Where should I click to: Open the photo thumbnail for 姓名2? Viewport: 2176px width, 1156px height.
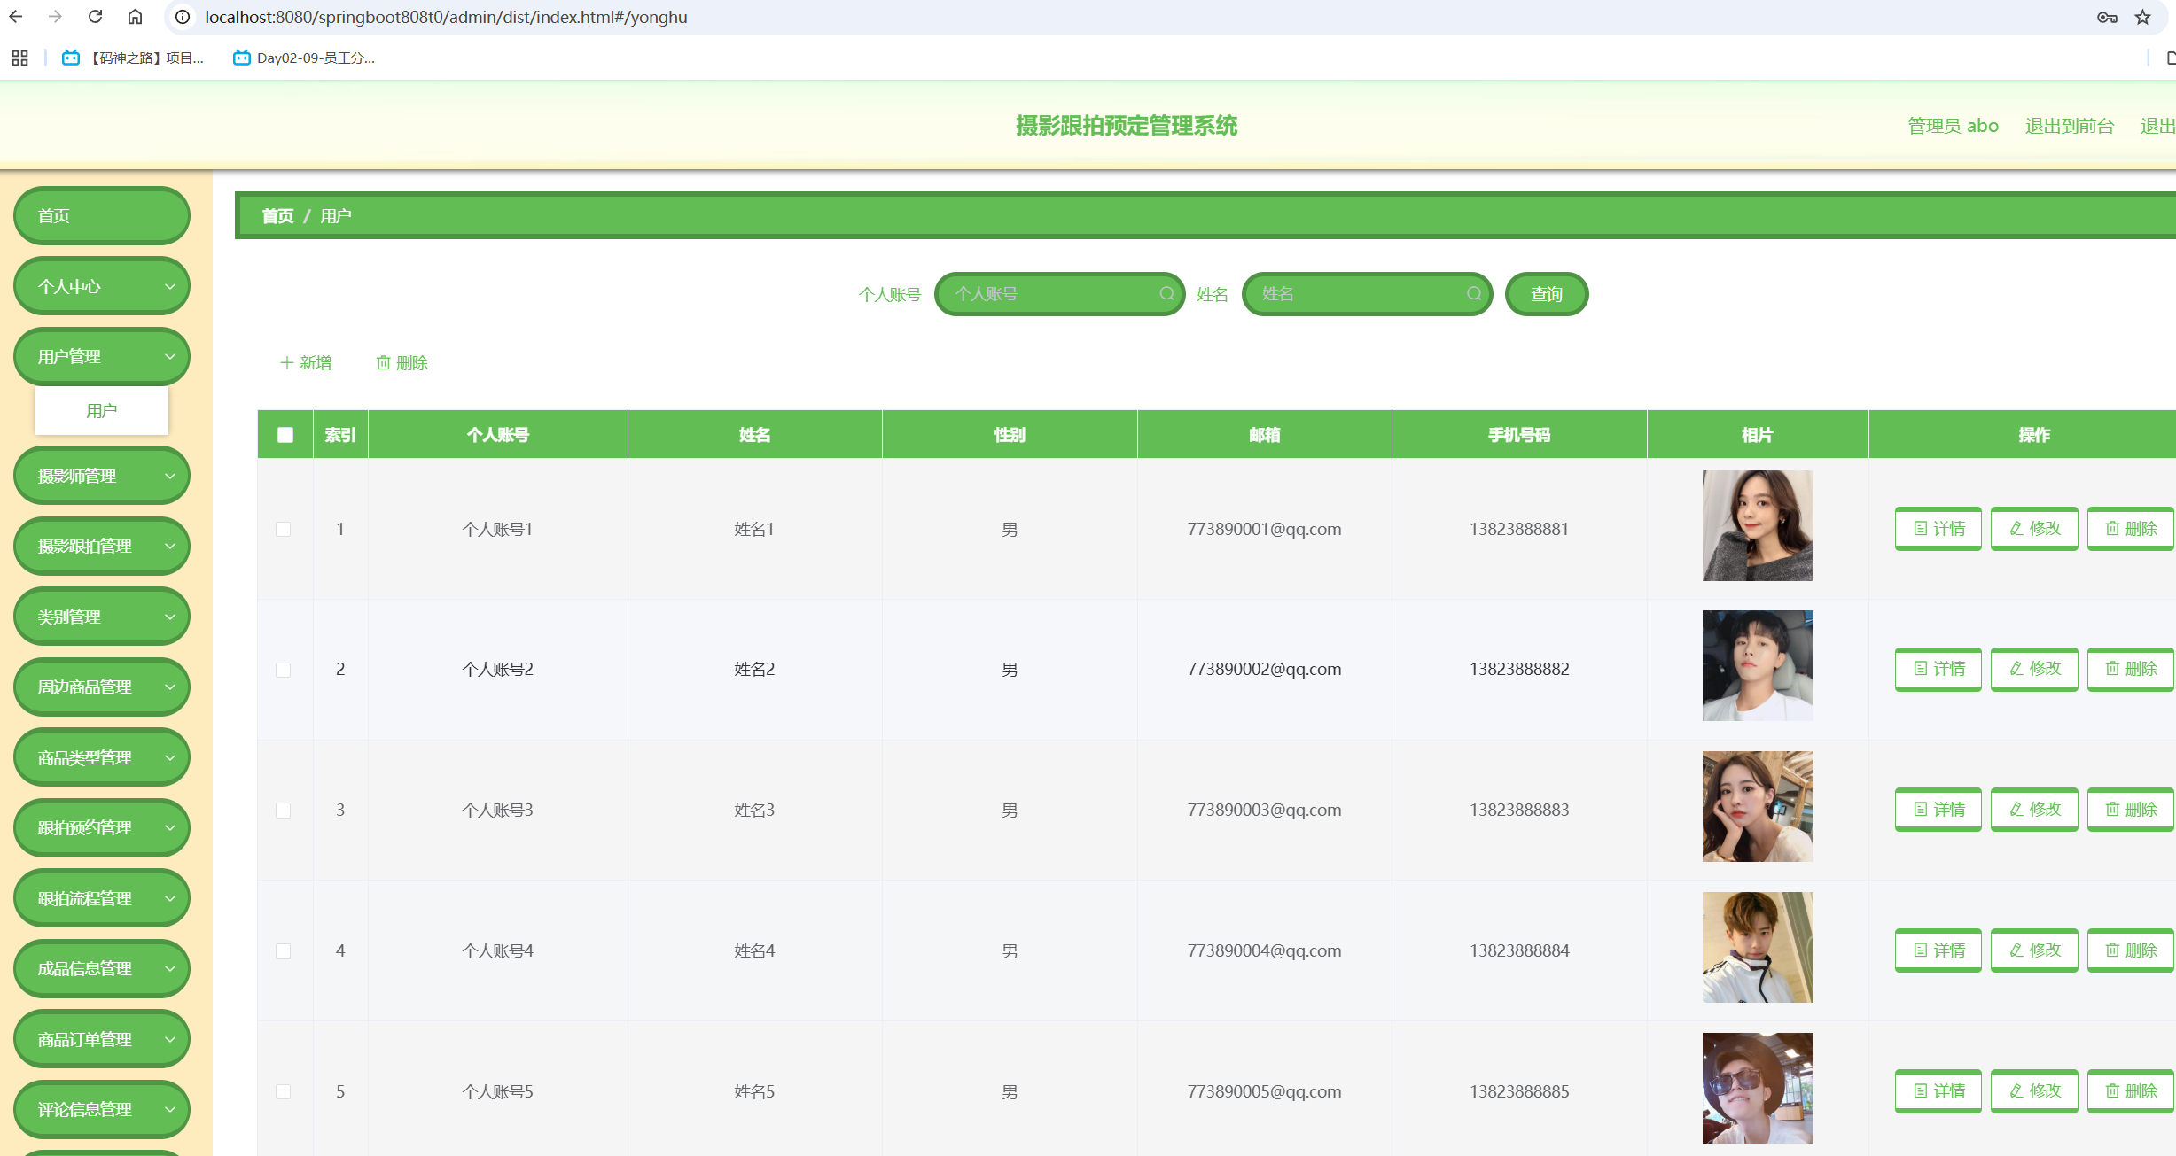1758,666
